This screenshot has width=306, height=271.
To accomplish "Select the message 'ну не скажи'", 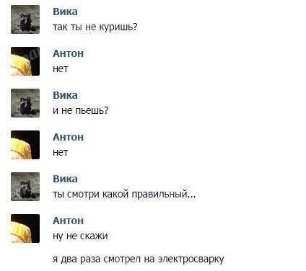I will point(80,236).
